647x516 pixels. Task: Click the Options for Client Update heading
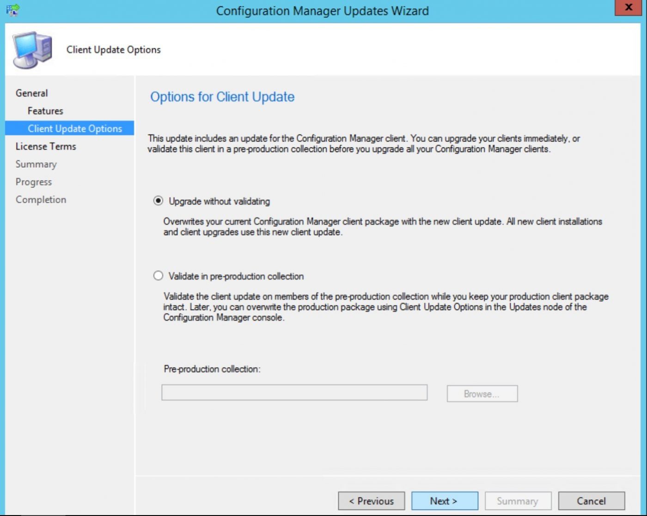click(222, 97)
